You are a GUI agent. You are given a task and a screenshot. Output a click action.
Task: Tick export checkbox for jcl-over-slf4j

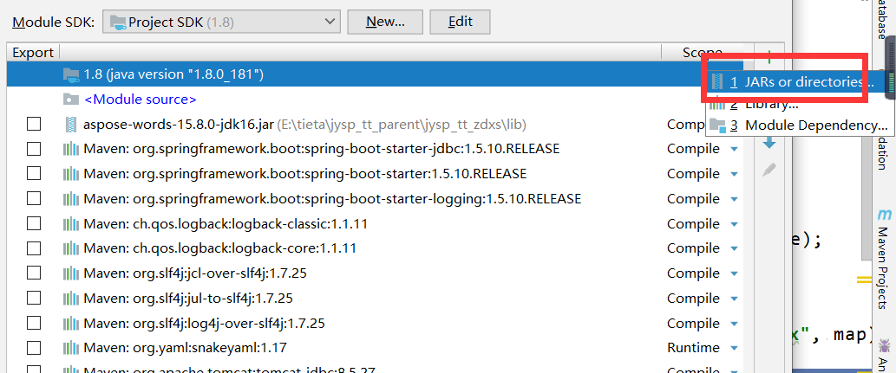coord(34,273)
